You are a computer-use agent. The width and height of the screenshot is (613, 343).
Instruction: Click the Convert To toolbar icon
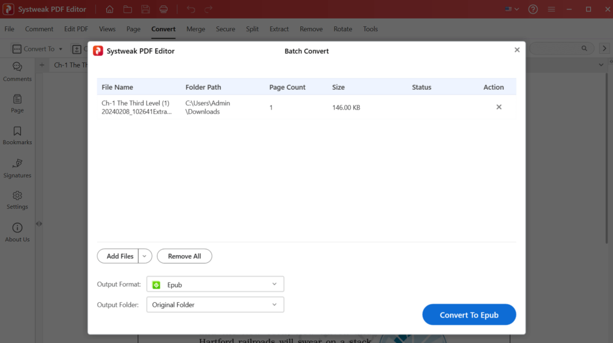(17, 49)
